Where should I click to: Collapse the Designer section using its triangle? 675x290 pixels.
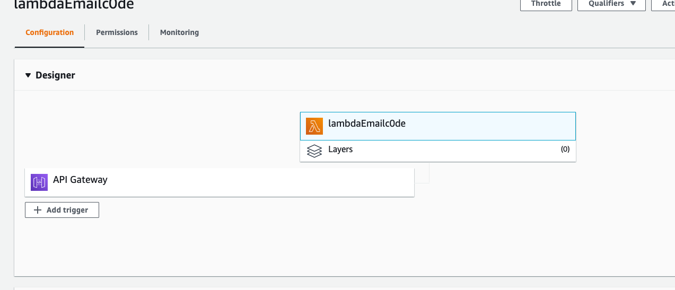coord(28,75)
